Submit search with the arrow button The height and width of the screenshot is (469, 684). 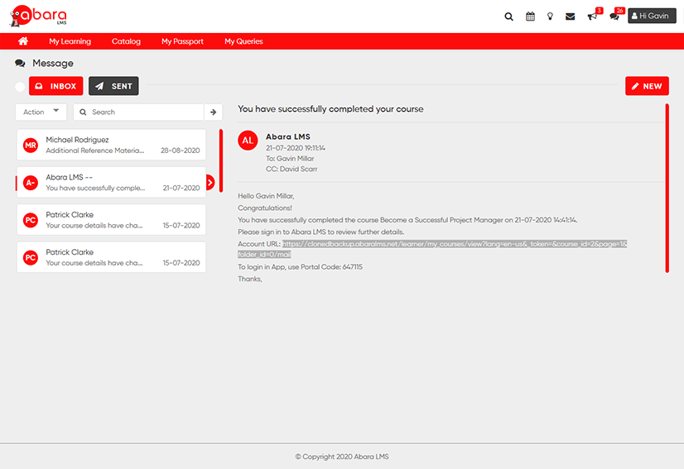click(214, 112)
